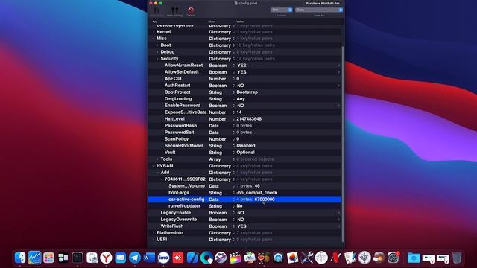
Task: Click the New Sibling toolbar icon
Action: [x=174, y=12]
